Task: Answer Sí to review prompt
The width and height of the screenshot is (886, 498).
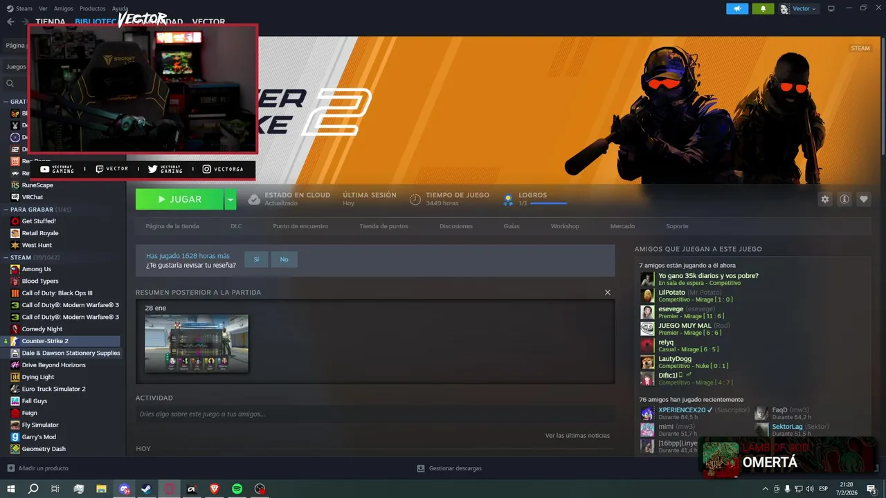Action: coord(256,259)
